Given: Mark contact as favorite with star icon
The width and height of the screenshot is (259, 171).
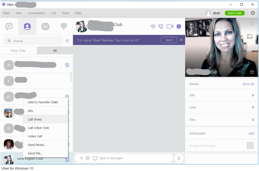Looking at the screenshot, I should click(x=252, y=72).
